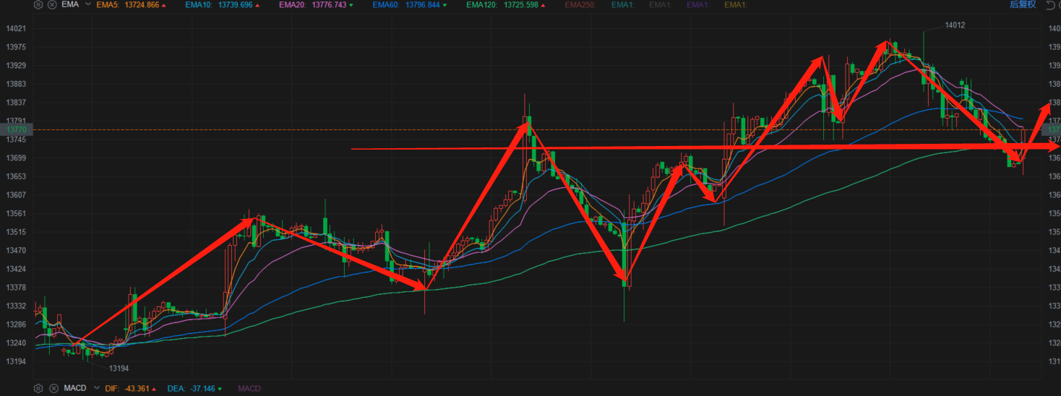The width and height of the screenshot is (1061, 396).
Task: Click the 13561 price axis label
Action: [x=16, y=214]
